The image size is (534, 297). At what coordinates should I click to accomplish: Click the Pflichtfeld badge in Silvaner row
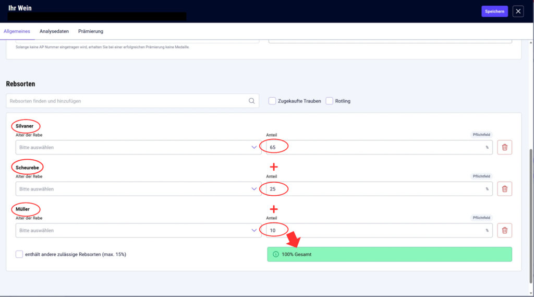(481, 135)
